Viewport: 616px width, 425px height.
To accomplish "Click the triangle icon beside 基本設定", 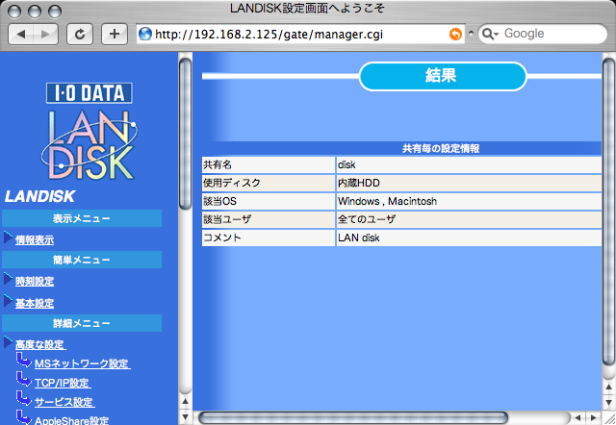I will pyautogui.click(x=8, y=301).
